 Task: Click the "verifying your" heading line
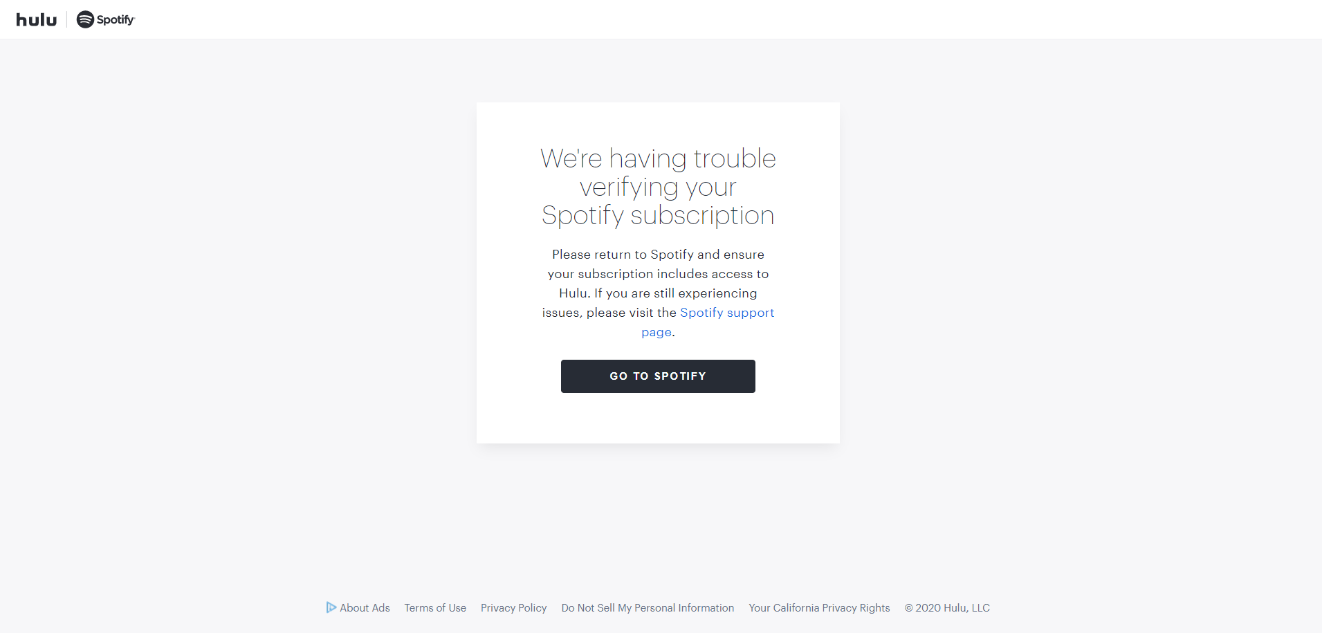click(x=658, y=187)
